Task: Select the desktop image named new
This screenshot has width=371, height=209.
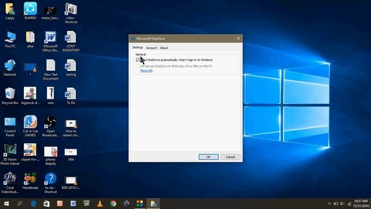Action: 50,95
